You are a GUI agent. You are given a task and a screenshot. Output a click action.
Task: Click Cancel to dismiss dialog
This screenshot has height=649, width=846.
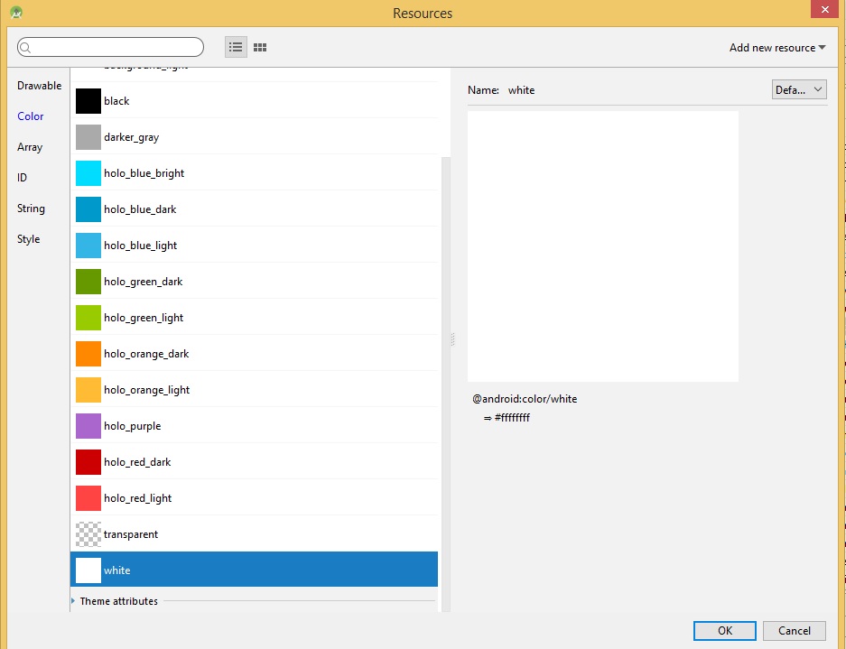794,631
